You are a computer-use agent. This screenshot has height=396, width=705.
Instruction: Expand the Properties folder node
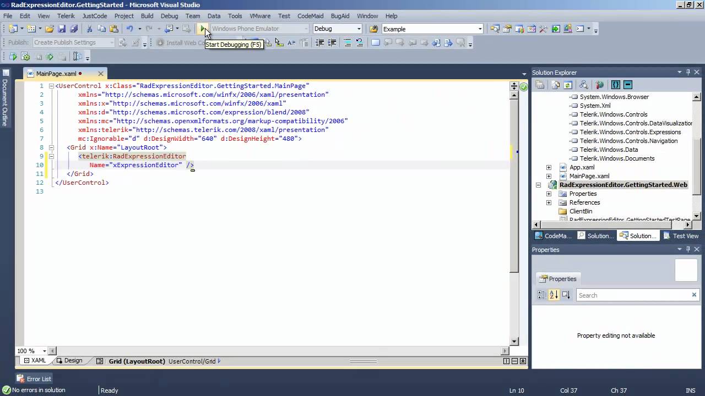(549, 194)
